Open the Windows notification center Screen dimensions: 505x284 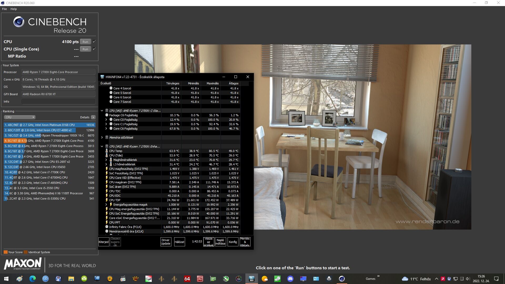click(496, 279)
